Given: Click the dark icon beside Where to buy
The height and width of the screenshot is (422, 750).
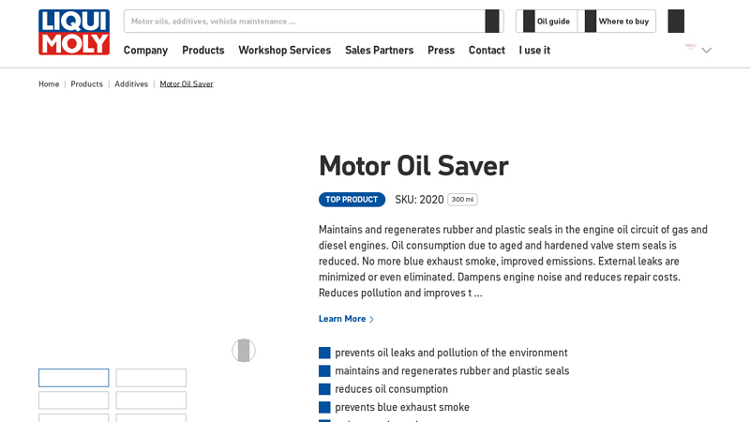Looking at the screenshot, I should [x=676, y=21].
